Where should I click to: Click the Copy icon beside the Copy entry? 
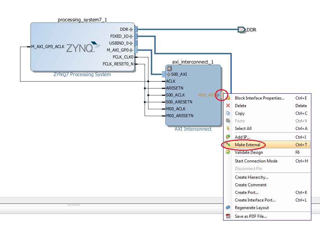tap(229, 113)
